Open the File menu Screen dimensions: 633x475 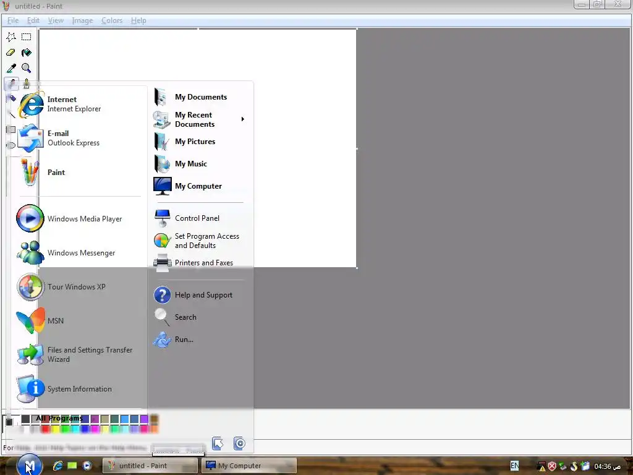[x=13, y=20]
